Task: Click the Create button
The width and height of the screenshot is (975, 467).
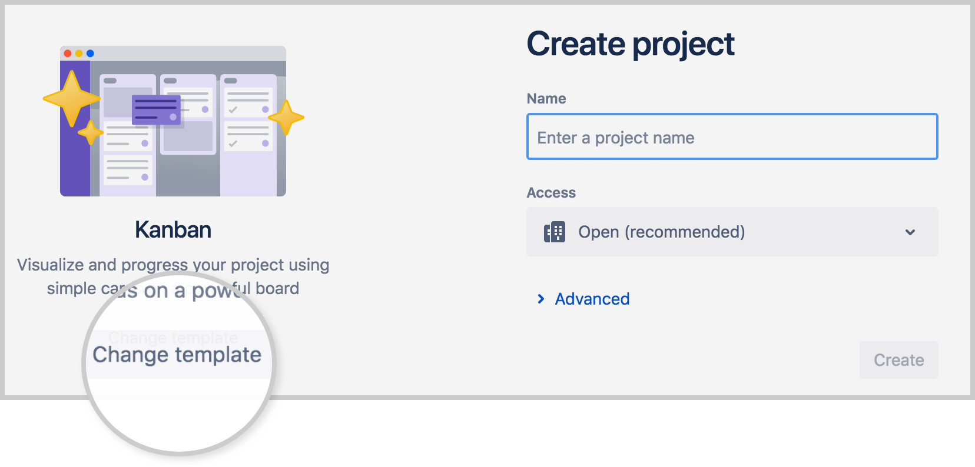Action: 898,360
